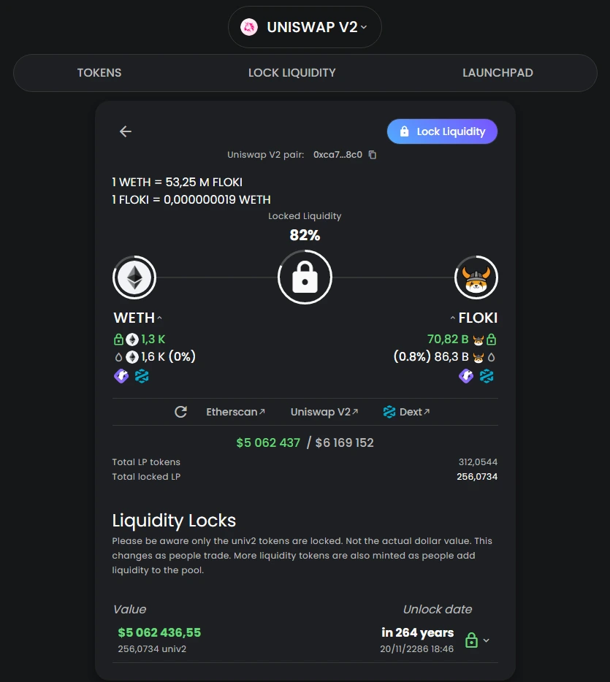
Task: Switch to the LAUNCHPAD tab
Action: coord(497,72)
